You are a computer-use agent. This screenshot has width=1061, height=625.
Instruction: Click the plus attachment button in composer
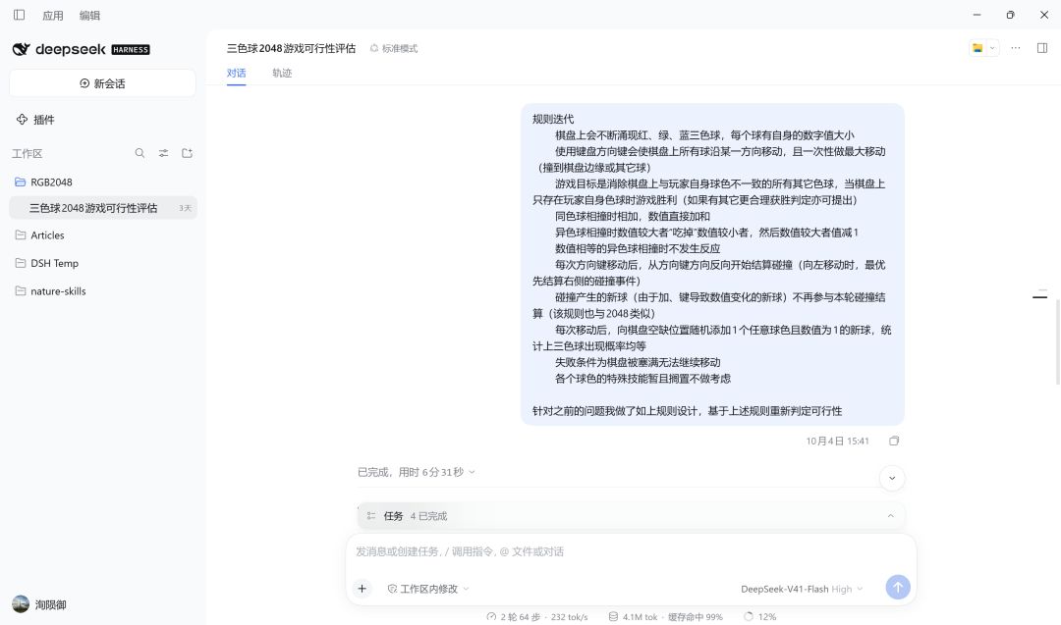click(x=362, y=589)
